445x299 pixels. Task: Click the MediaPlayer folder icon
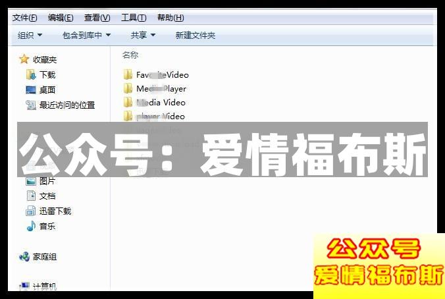128,88
